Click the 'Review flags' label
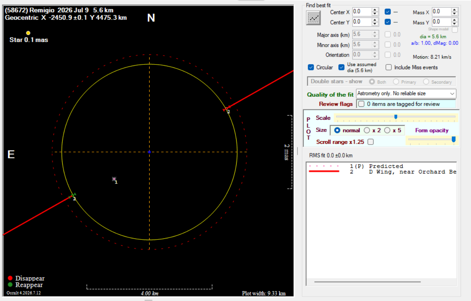This screenshot has width=471, height=301. [x=336, y=104]
